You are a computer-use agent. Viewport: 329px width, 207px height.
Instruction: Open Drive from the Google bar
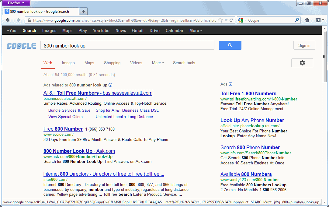(154, 31)
